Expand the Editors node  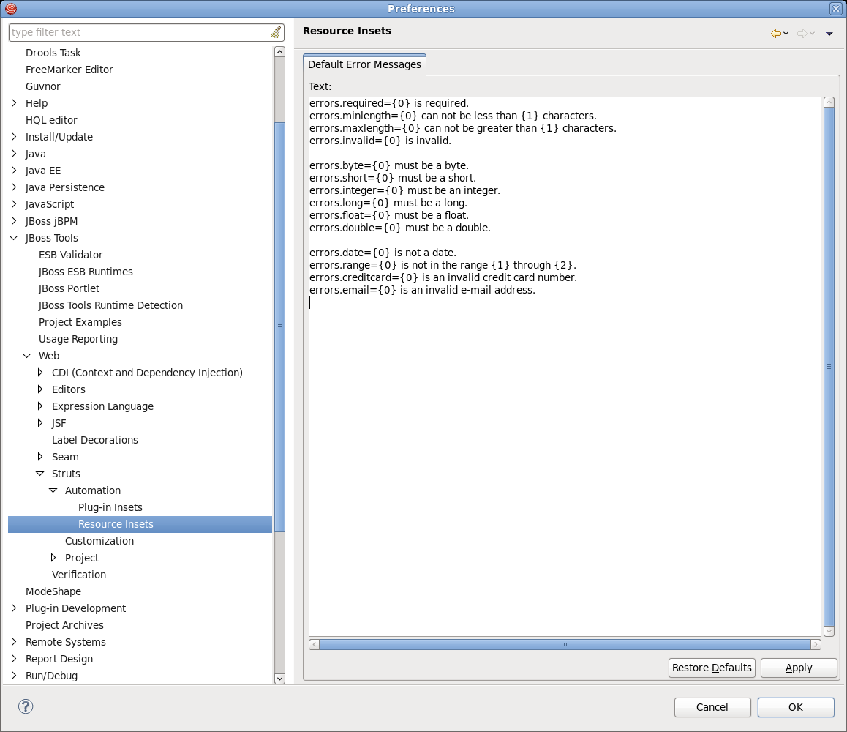click(40, 389)
